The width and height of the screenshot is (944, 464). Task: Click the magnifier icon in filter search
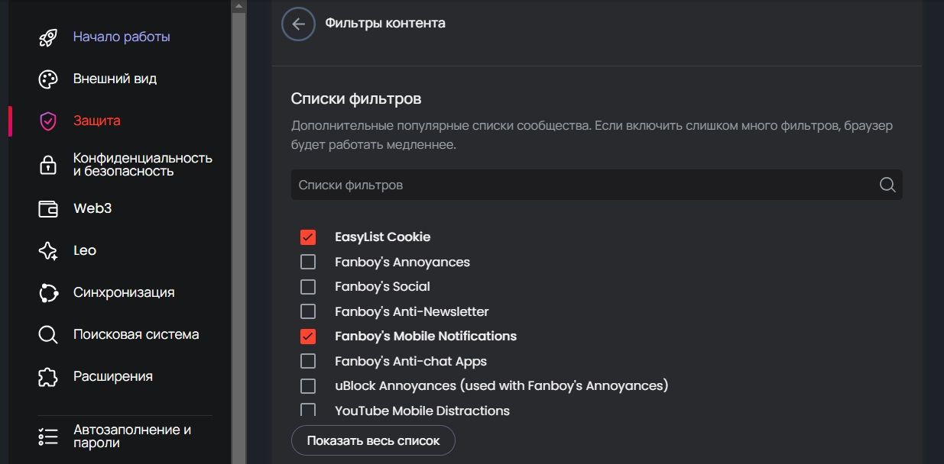click(887, 185)
